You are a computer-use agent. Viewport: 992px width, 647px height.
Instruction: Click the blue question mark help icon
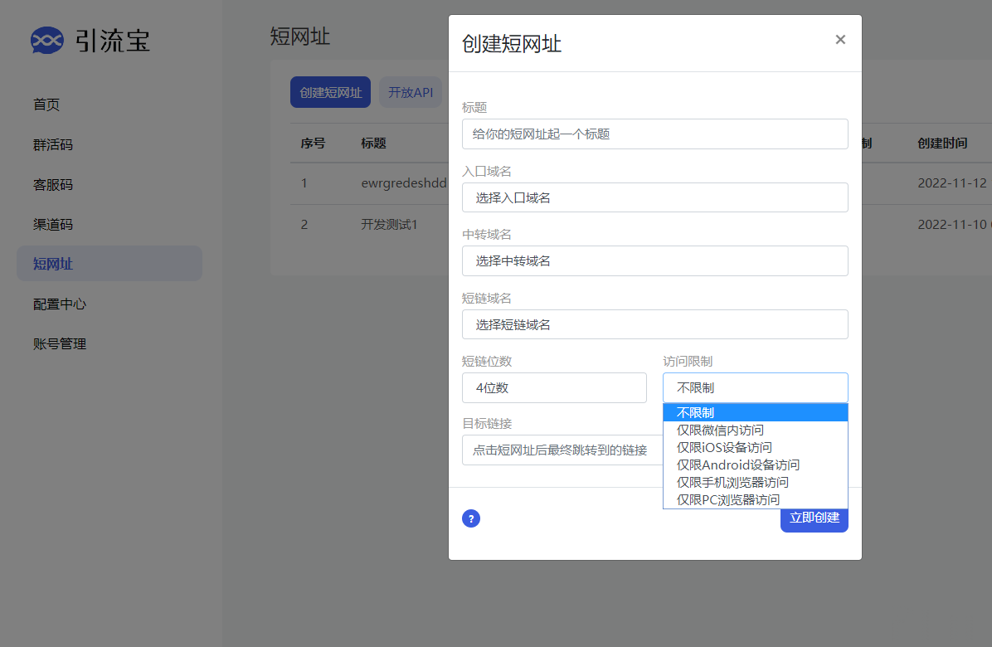point(471,518)
